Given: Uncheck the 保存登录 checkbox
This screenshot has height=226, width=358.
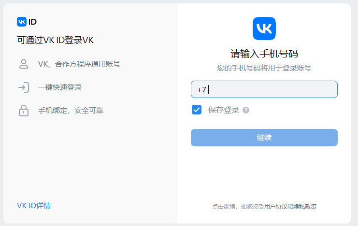Looking at the screenshot, I should pyautogui.click(x=197, y=110).
